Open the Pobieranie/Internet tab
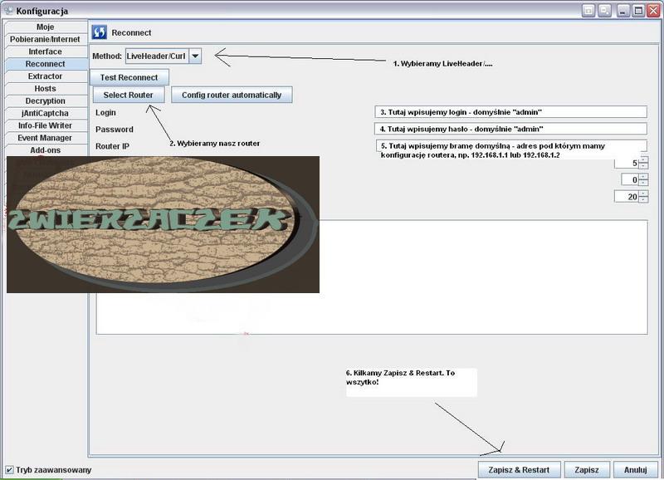The image size is (664, 480). 45,39
